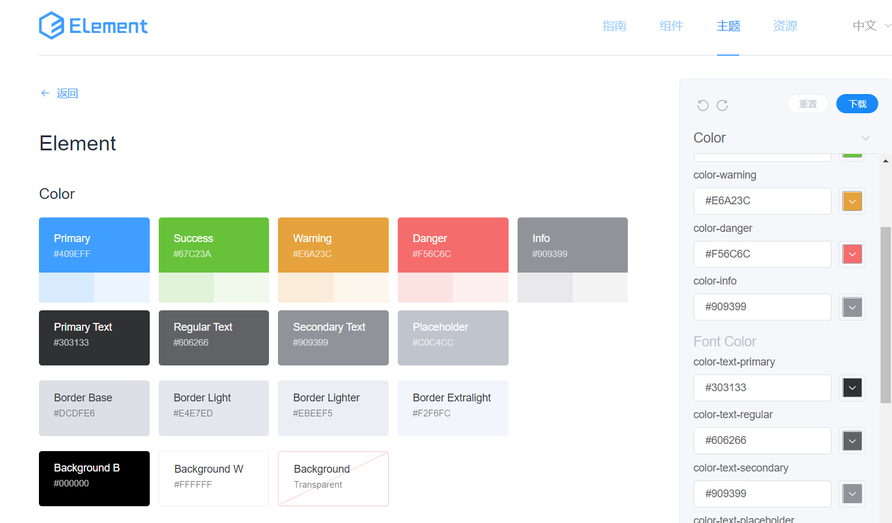Click the 'color-text-primary' label

(x=734, y=362)
